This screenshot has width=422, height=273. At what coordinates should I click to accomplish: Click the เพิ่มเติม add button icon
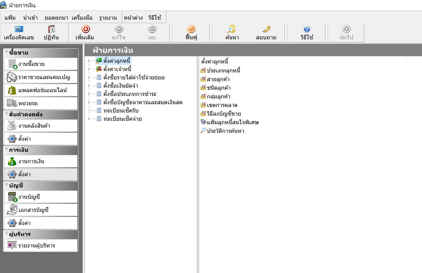[85, 30]
